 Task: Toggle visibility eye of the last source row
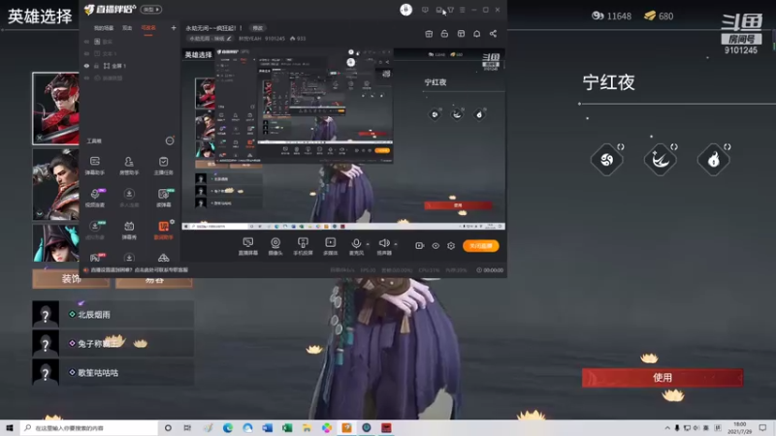[86, 78]
